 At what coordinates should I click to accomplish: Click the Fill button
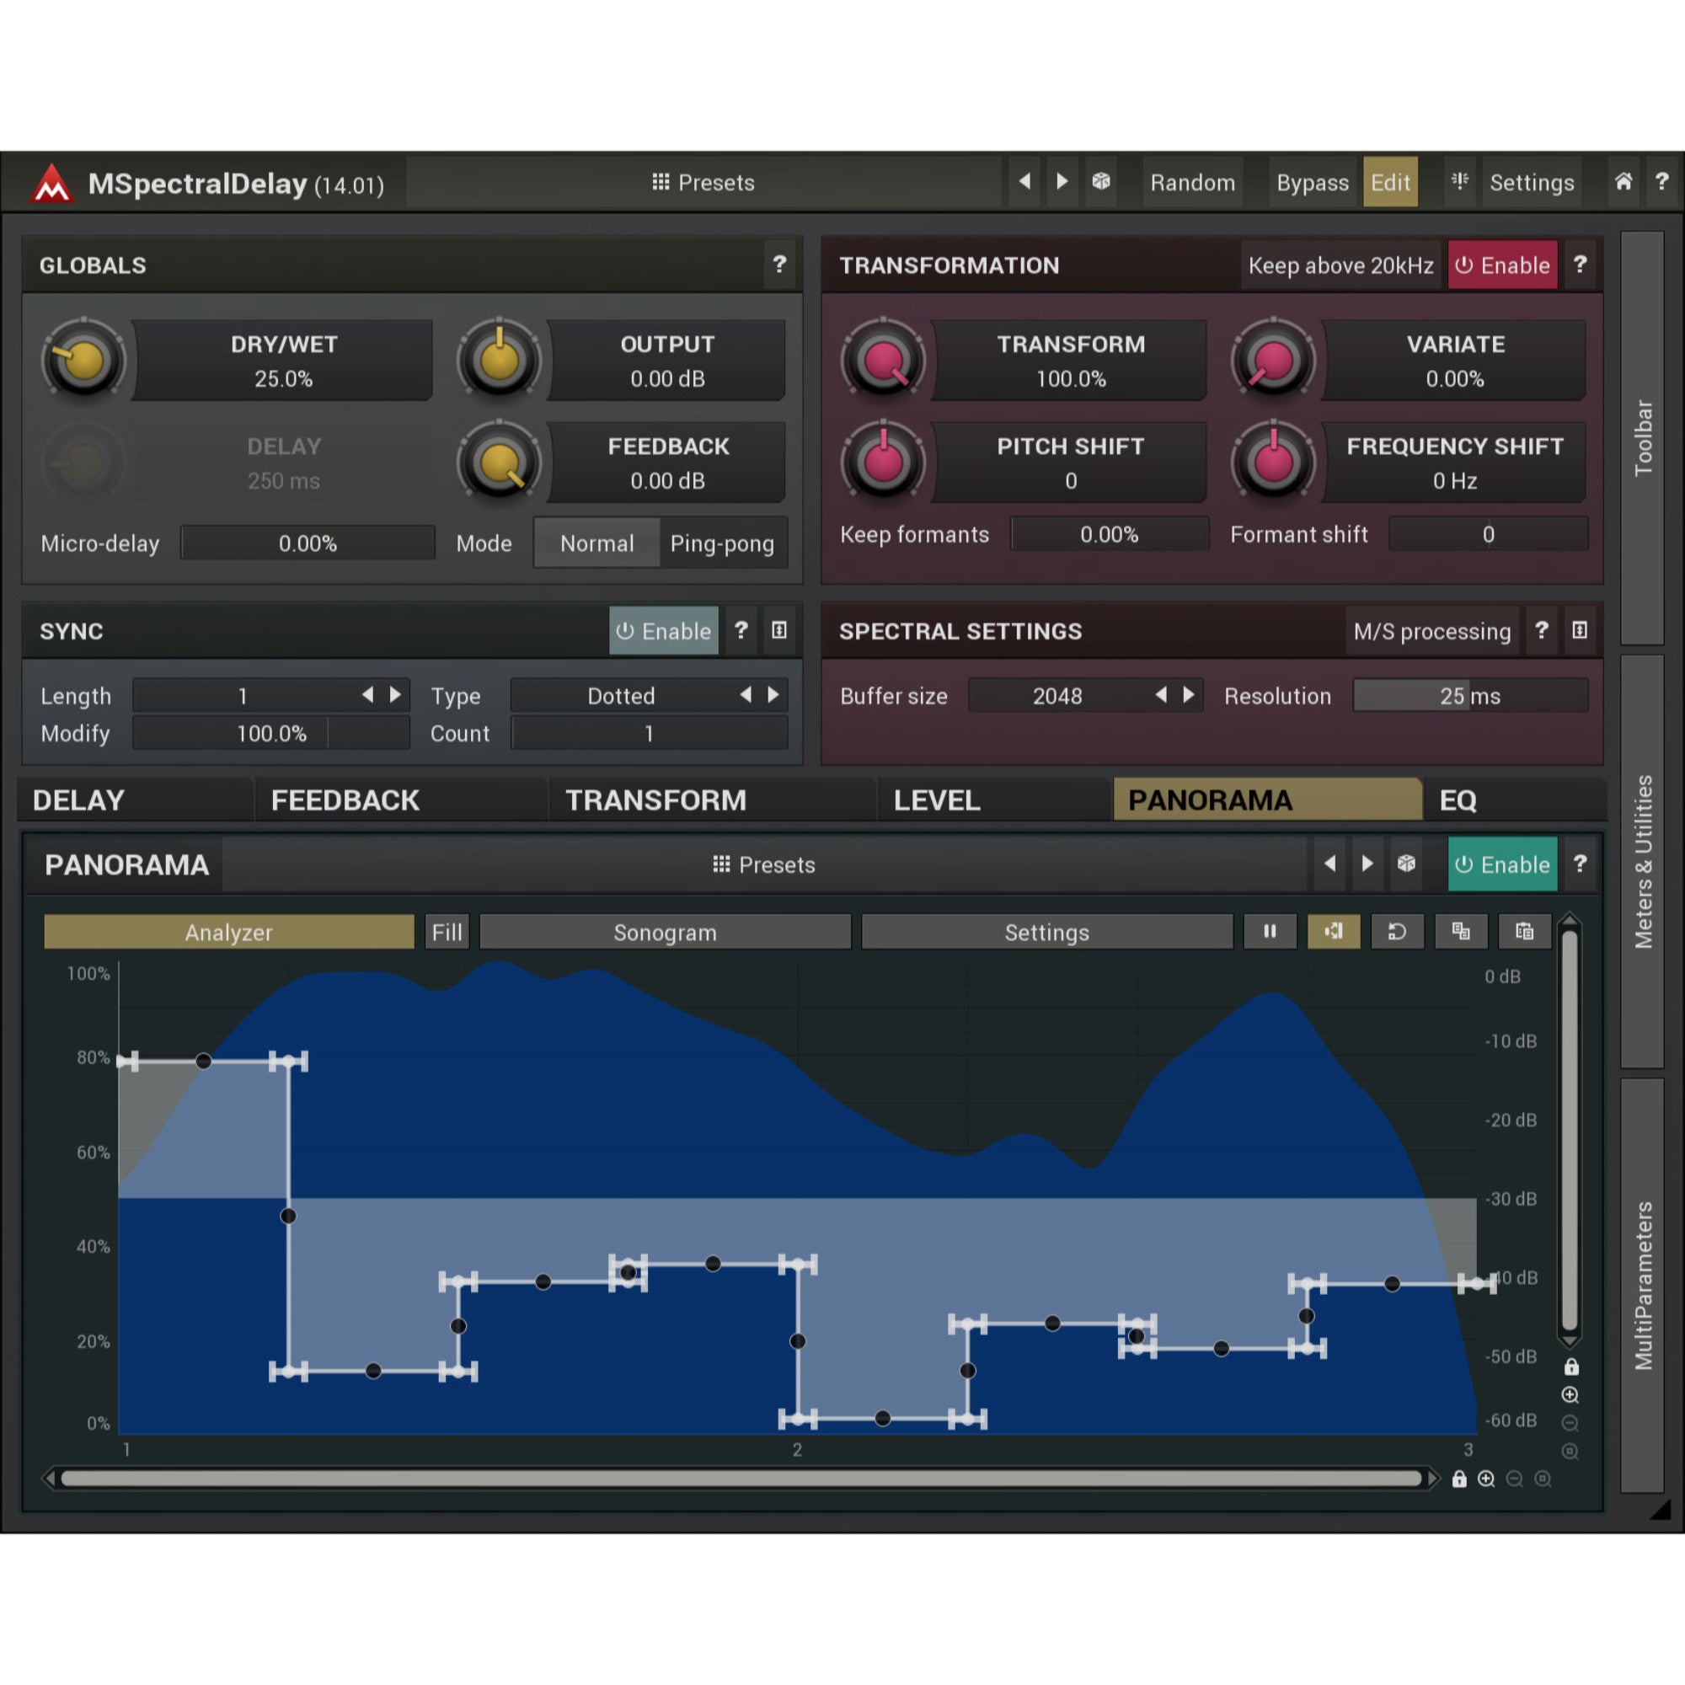pos(447,932)
